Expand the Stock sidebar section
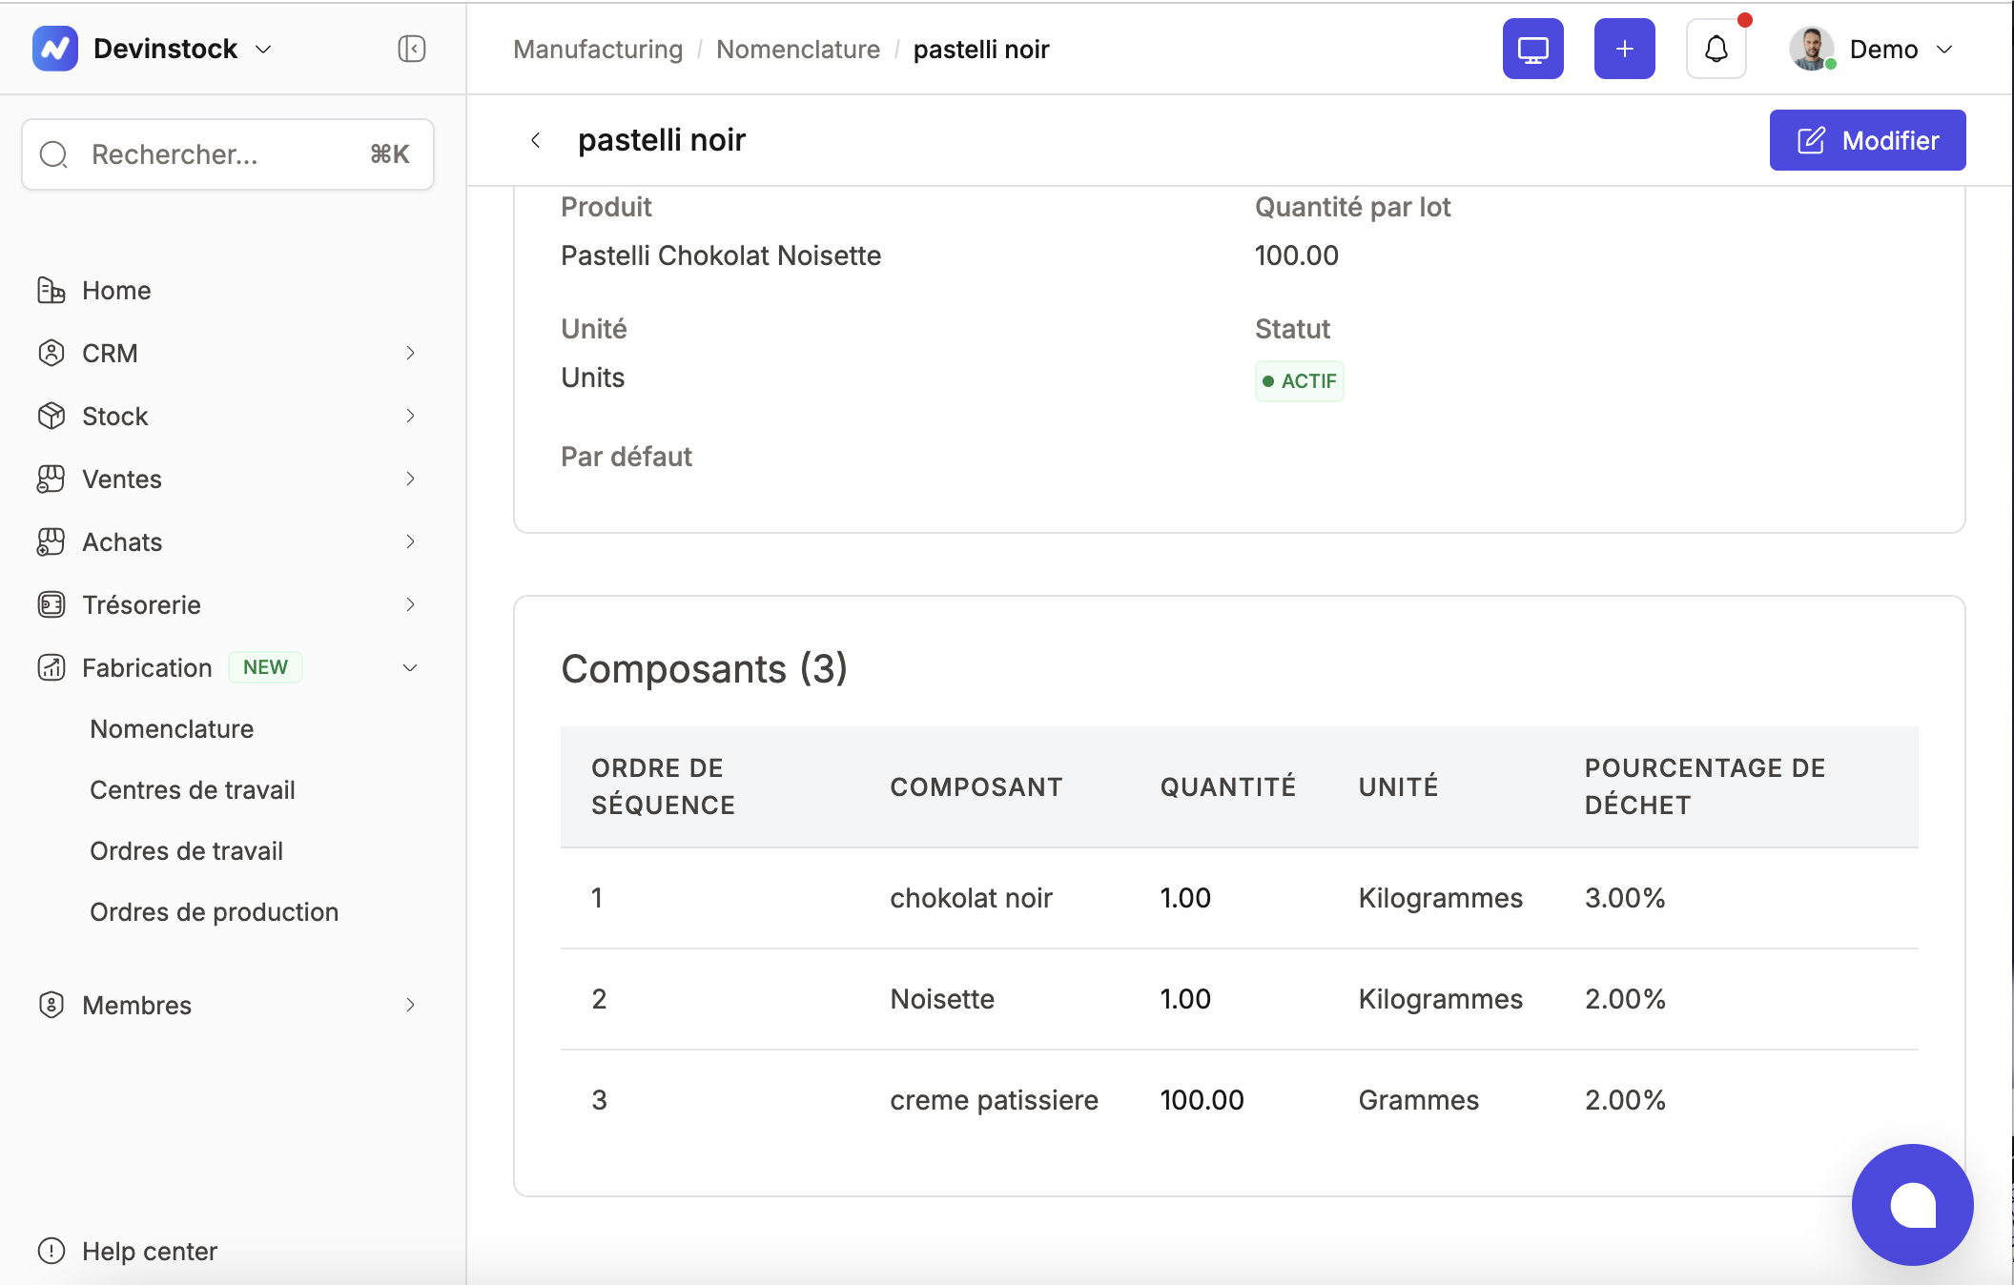 pos(410,416)
